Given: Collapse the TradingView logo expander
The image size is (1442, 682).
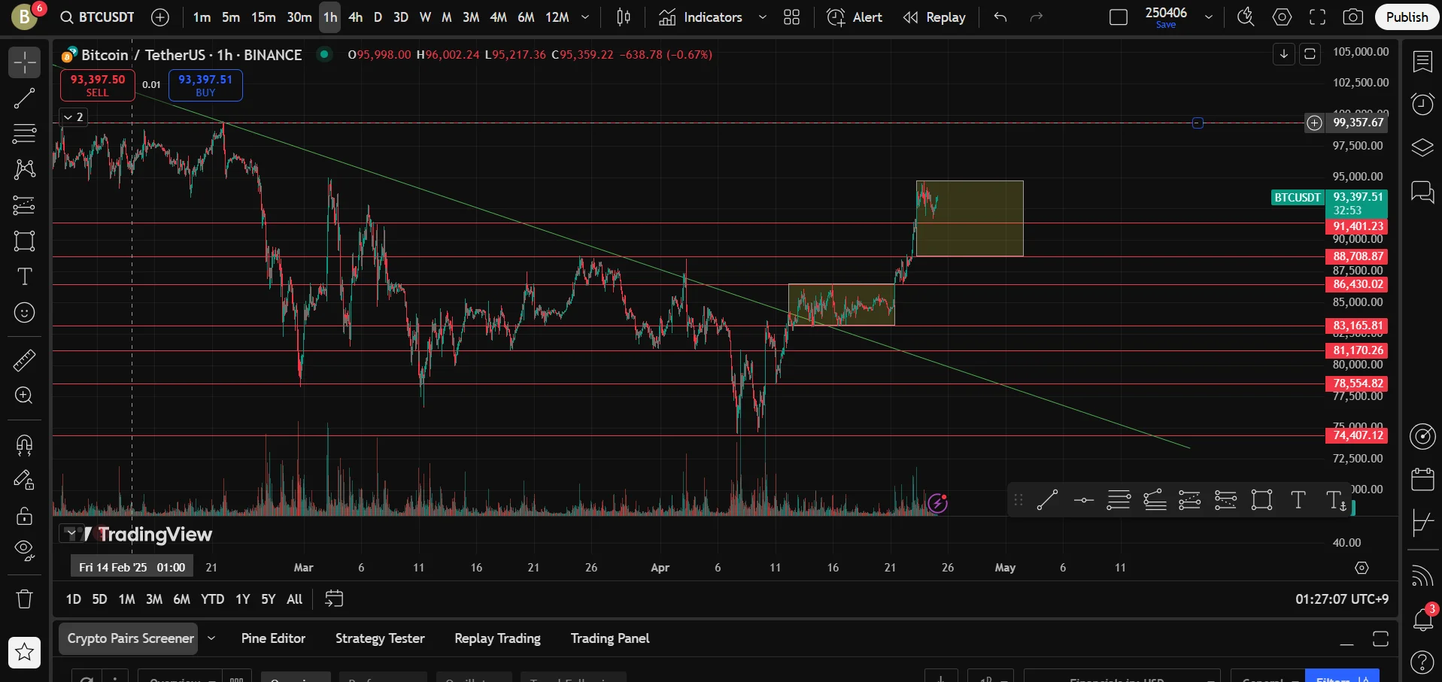Looking at the screenshot, I should click(71, 534).
